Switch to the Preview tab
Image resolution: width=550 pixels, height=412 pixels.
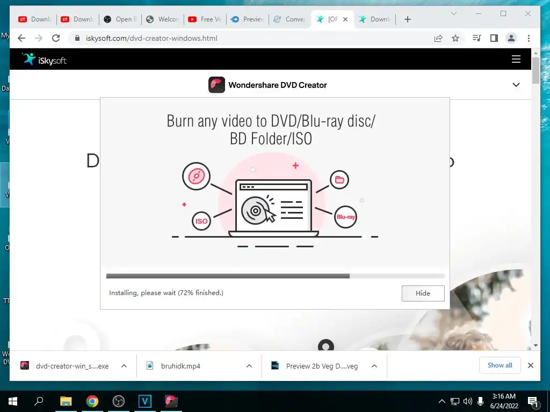point(248,19)
